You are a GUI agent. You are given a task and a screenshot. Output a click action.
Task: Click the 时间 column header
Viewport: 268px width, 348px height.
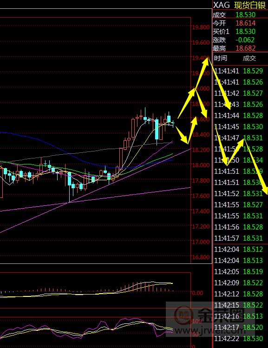pyautogui.click(x=221, y=59)
